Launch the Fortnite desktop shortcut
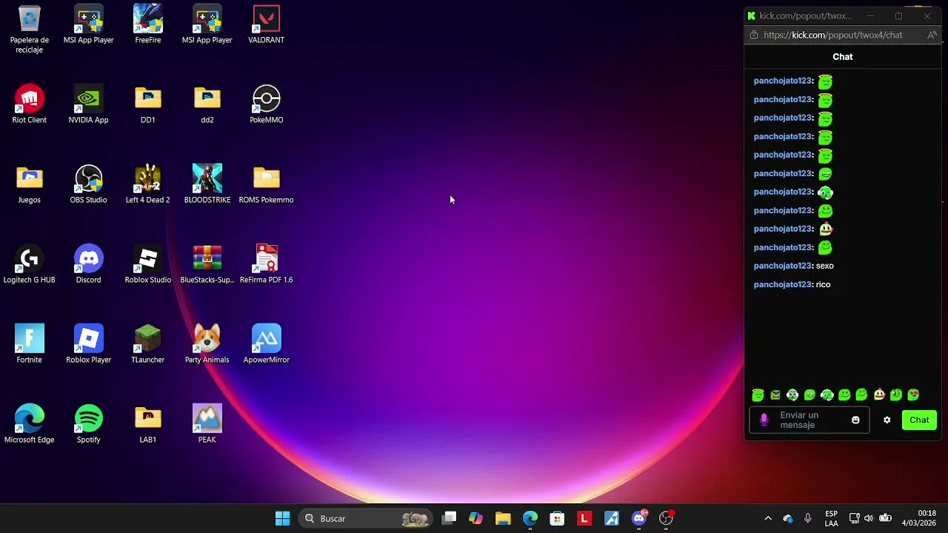Viewport: 948px width, 533px height. point(29,344)
